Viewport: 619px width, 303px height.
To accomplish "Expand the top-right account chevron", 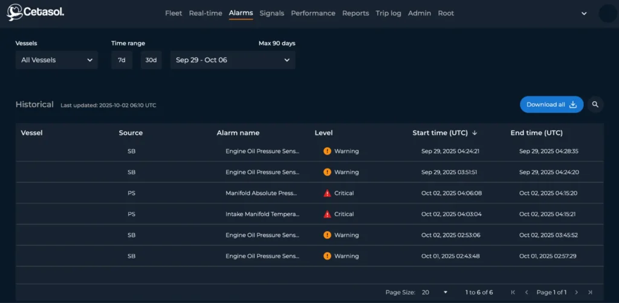I will point(584,13).
